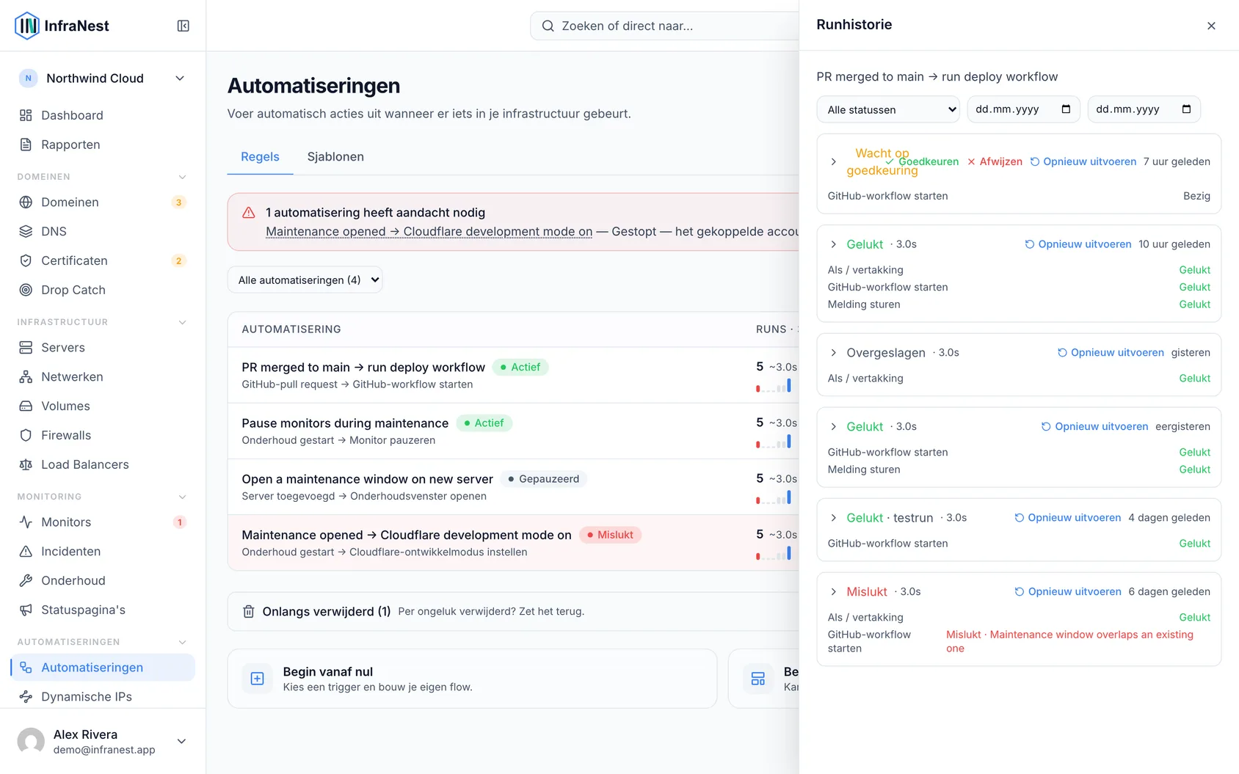Viewport: 1239px width, 774px height.
Task: Open Dynamische IPs
Action: pyautogui.click(x=103, y=696)
